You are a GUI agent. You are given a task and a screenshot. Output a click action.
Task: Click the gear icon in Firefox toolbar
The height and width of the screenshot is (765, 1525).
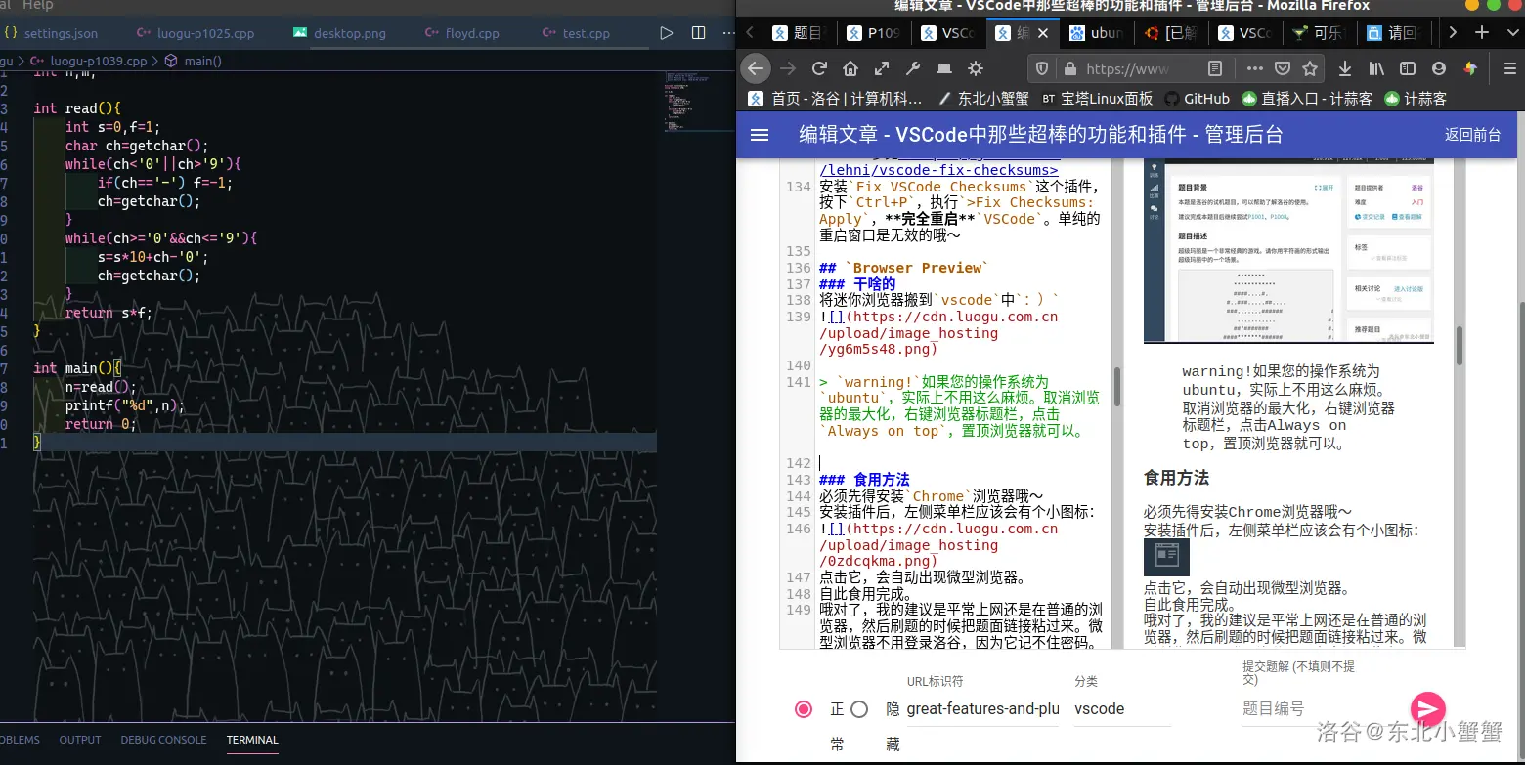[x=976, y=68]
